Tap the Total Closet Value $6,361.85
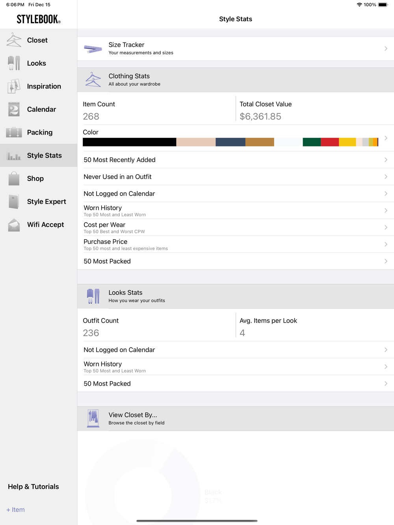Image resolution: width=394 pixels, height=525 pixels. pyautogui.click(x=260, y=116)
